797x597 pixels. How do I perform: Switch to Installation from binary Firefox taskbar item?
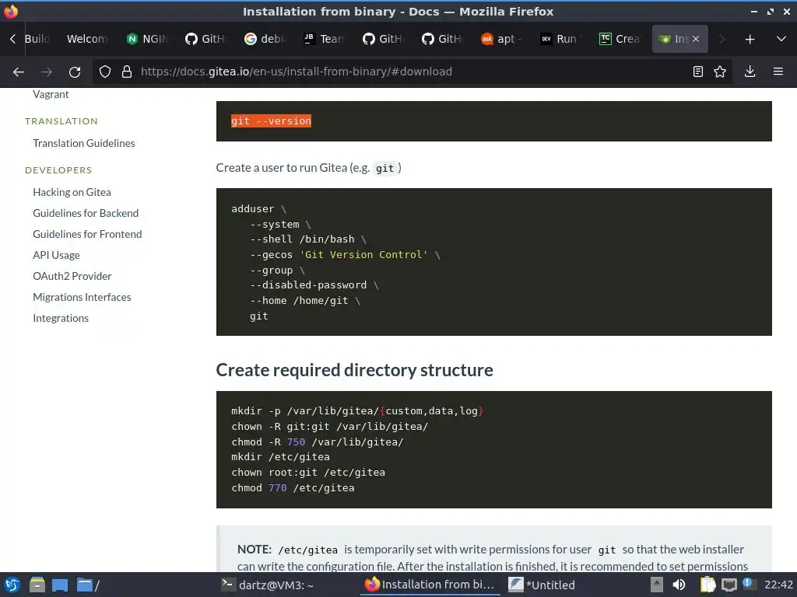[x=430, y=585]
